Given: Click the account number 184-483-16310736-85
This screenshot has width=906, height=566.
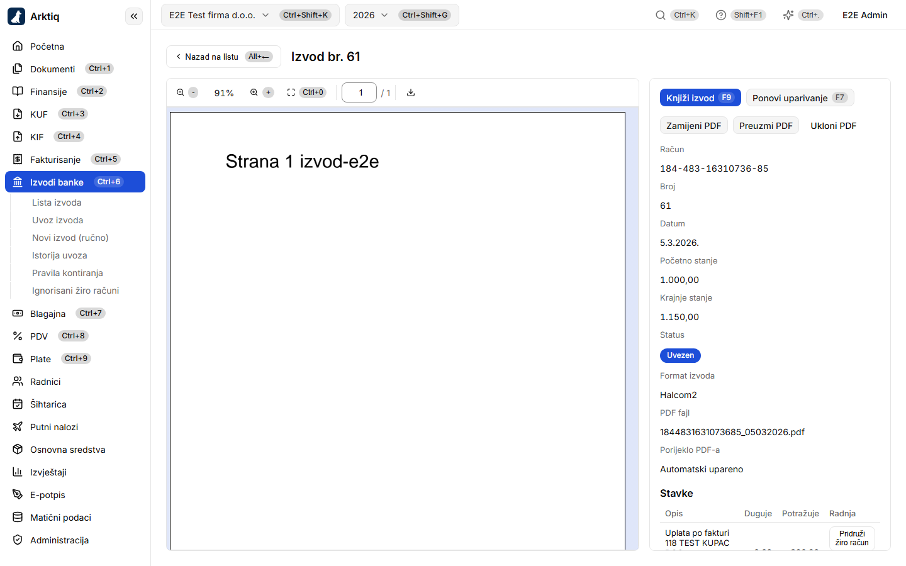Looking at the screenshot, I should click(x=714, y=169).
